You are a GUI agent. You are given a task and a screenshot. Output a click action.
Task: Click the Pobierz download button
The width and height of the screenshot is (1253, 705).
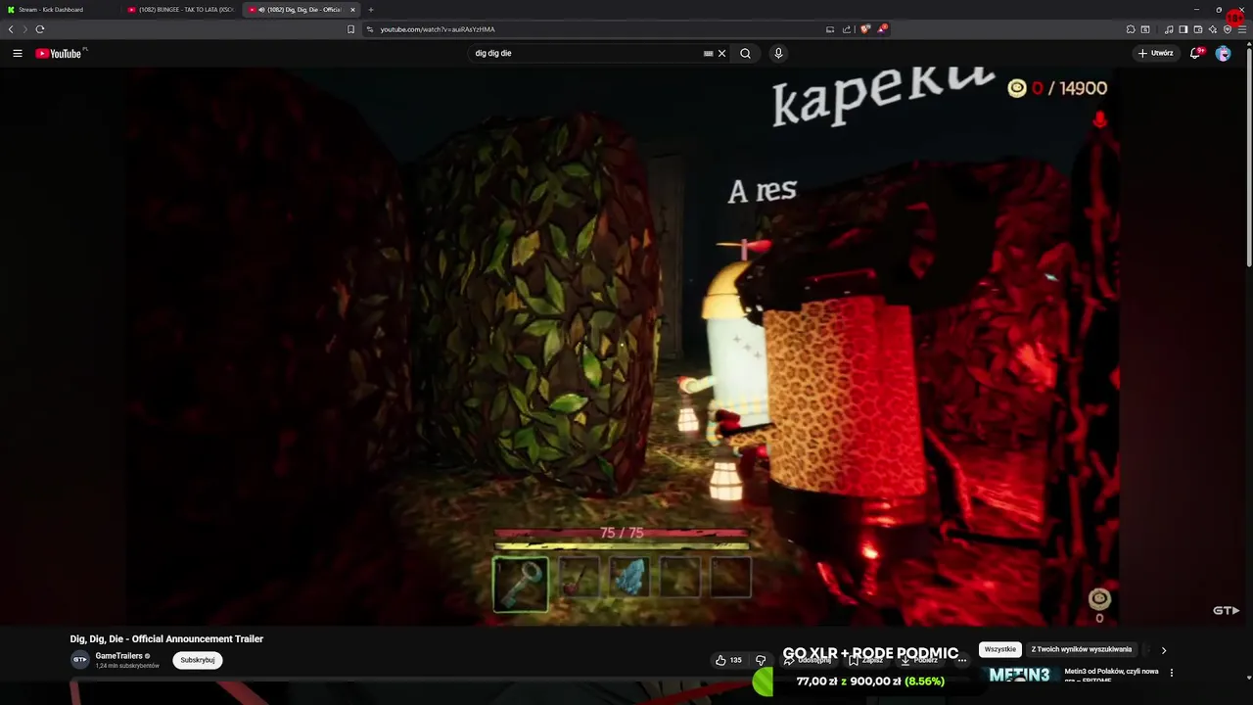919,660
